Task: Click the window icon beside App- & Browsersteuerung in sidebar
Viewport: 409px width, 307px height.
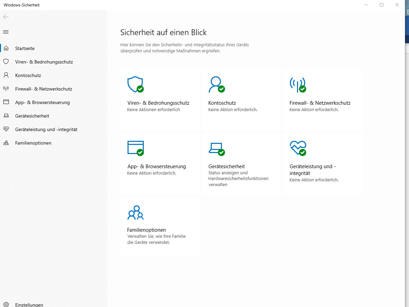Action: pyautogui.click(x=6, y=102)
